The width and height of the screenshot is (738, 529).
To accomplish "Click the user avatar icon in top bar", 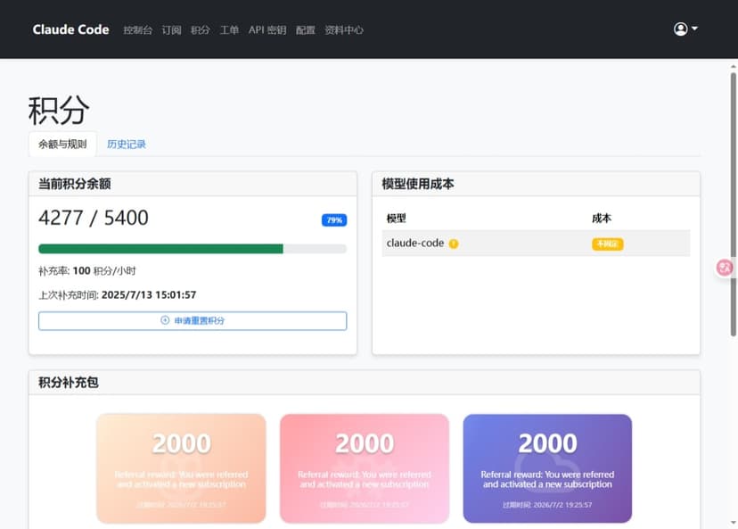I will [679, 29].
